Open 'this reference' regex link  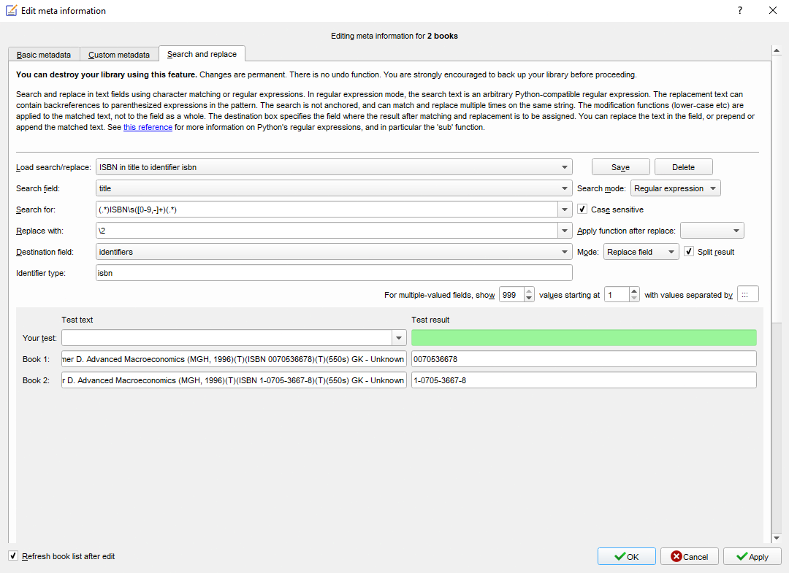tap(148, 127)
